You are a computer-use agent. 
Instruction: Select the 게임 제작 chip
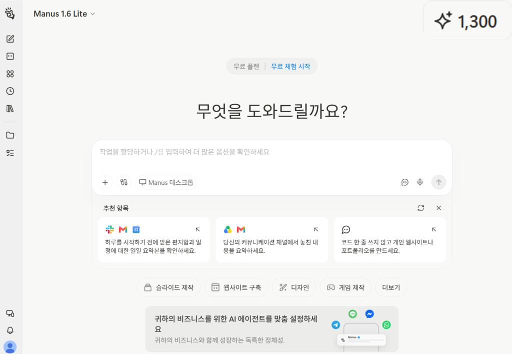[x=345, y=287]
